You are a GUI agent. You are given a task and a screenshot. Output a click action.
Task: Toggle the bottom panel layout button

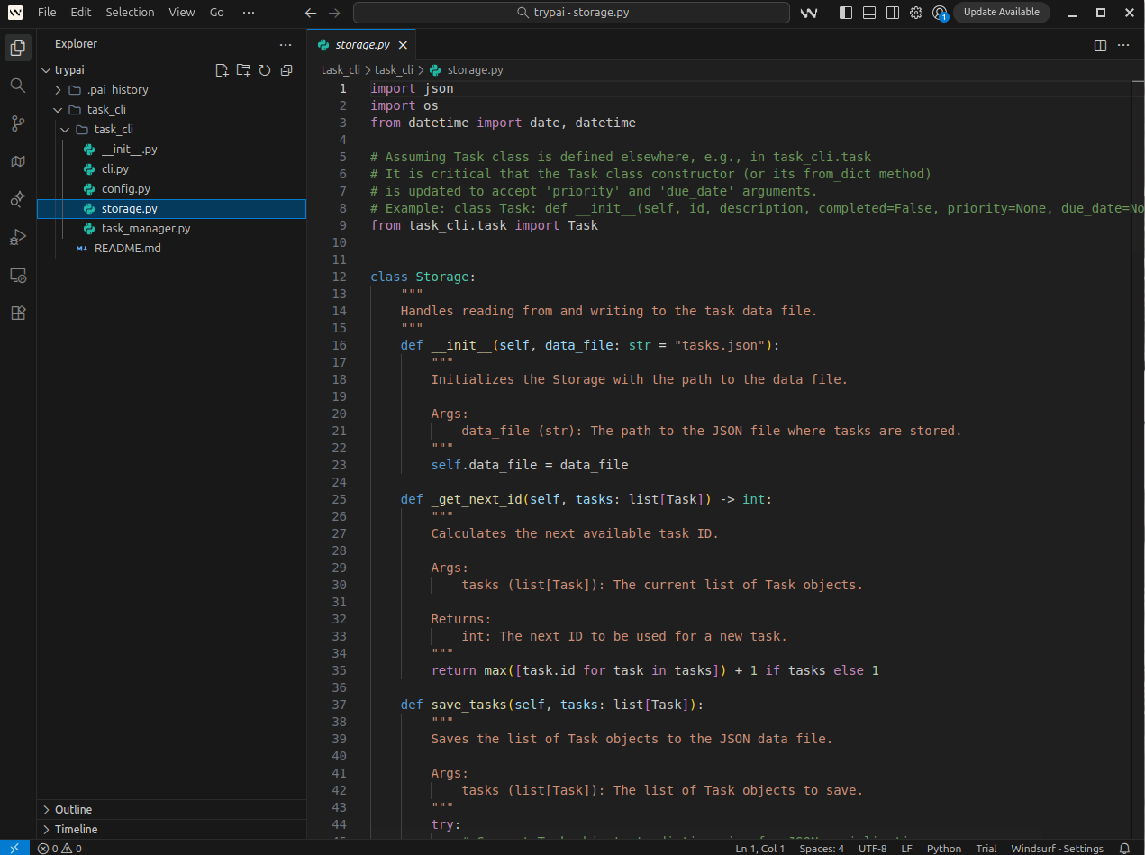(x=868, y=13)
